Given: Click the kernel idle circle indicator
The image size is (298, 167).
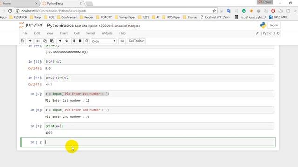Looking at the screenshot, I should 278,33.
